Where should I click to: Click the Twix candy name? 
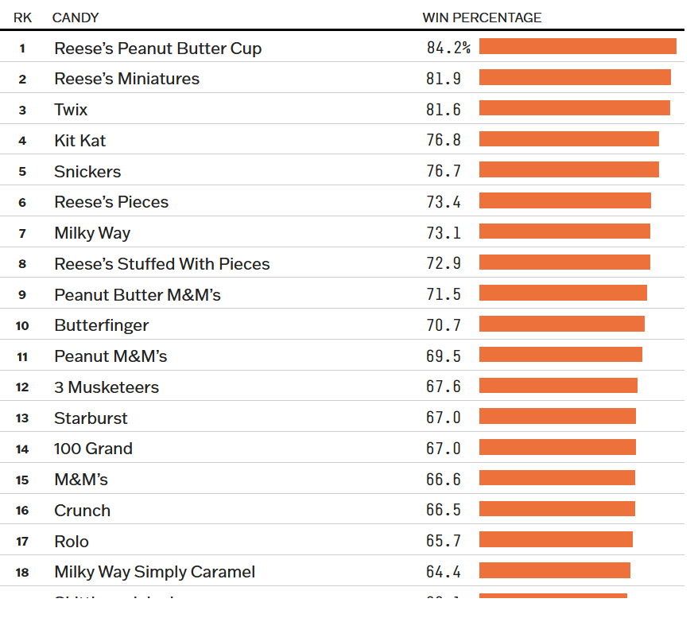click(x=71, y=109)
